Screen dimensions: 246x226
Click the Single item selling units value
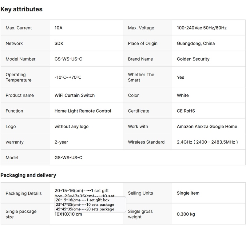188,193
